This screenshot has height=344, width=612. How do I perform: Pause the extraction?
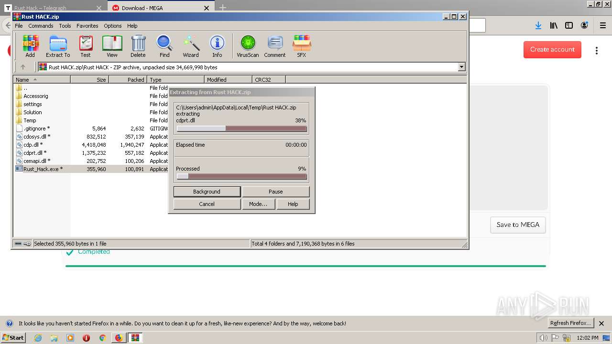pos(275,192)
